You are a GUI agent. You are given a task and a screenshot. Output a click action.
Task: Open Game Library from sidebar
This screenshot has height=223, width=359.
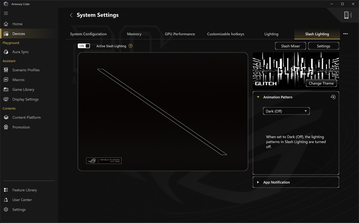(23, 90)
